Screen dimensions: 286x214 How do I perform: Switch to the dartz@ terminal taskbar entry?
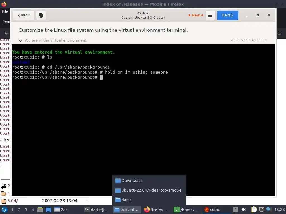tap(97, 210)
